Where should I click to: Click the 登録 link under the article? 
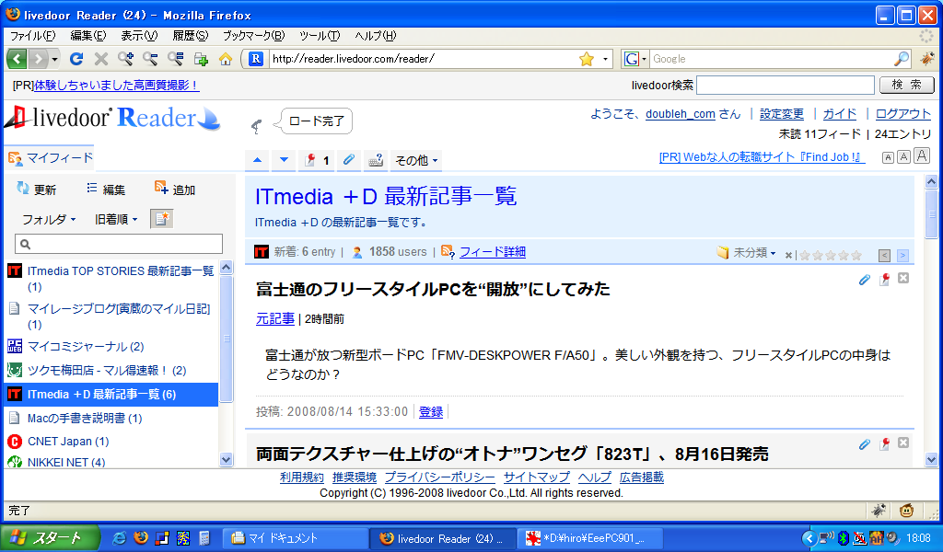(x=431, y=412)
